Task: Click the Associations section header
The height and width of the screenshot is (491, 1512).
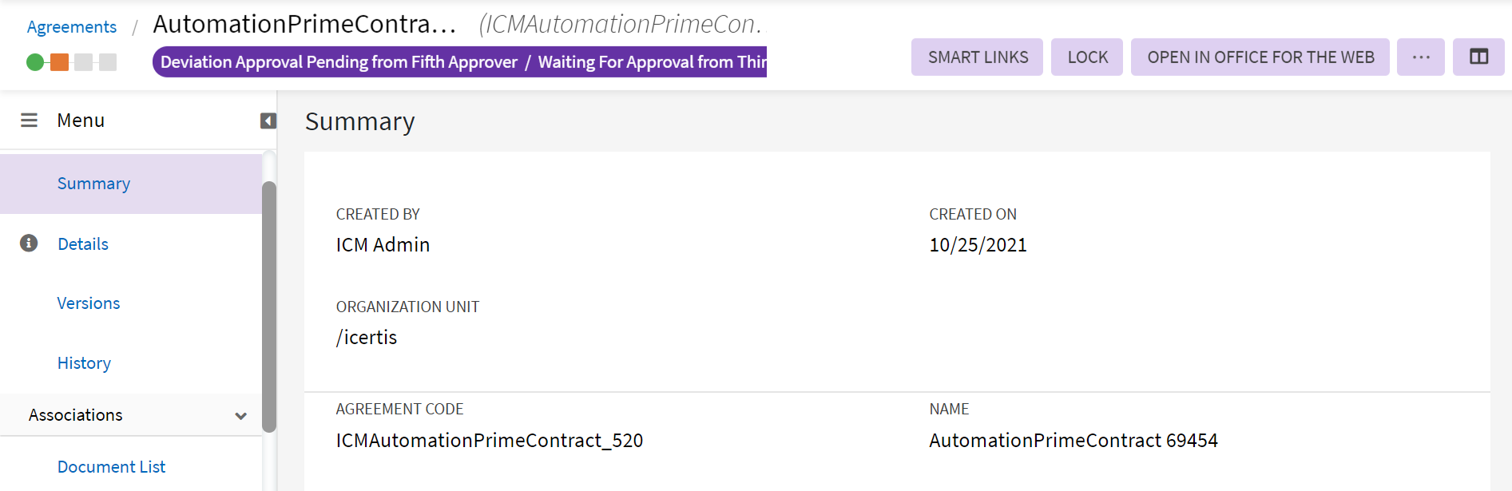Action: point(76,415)
